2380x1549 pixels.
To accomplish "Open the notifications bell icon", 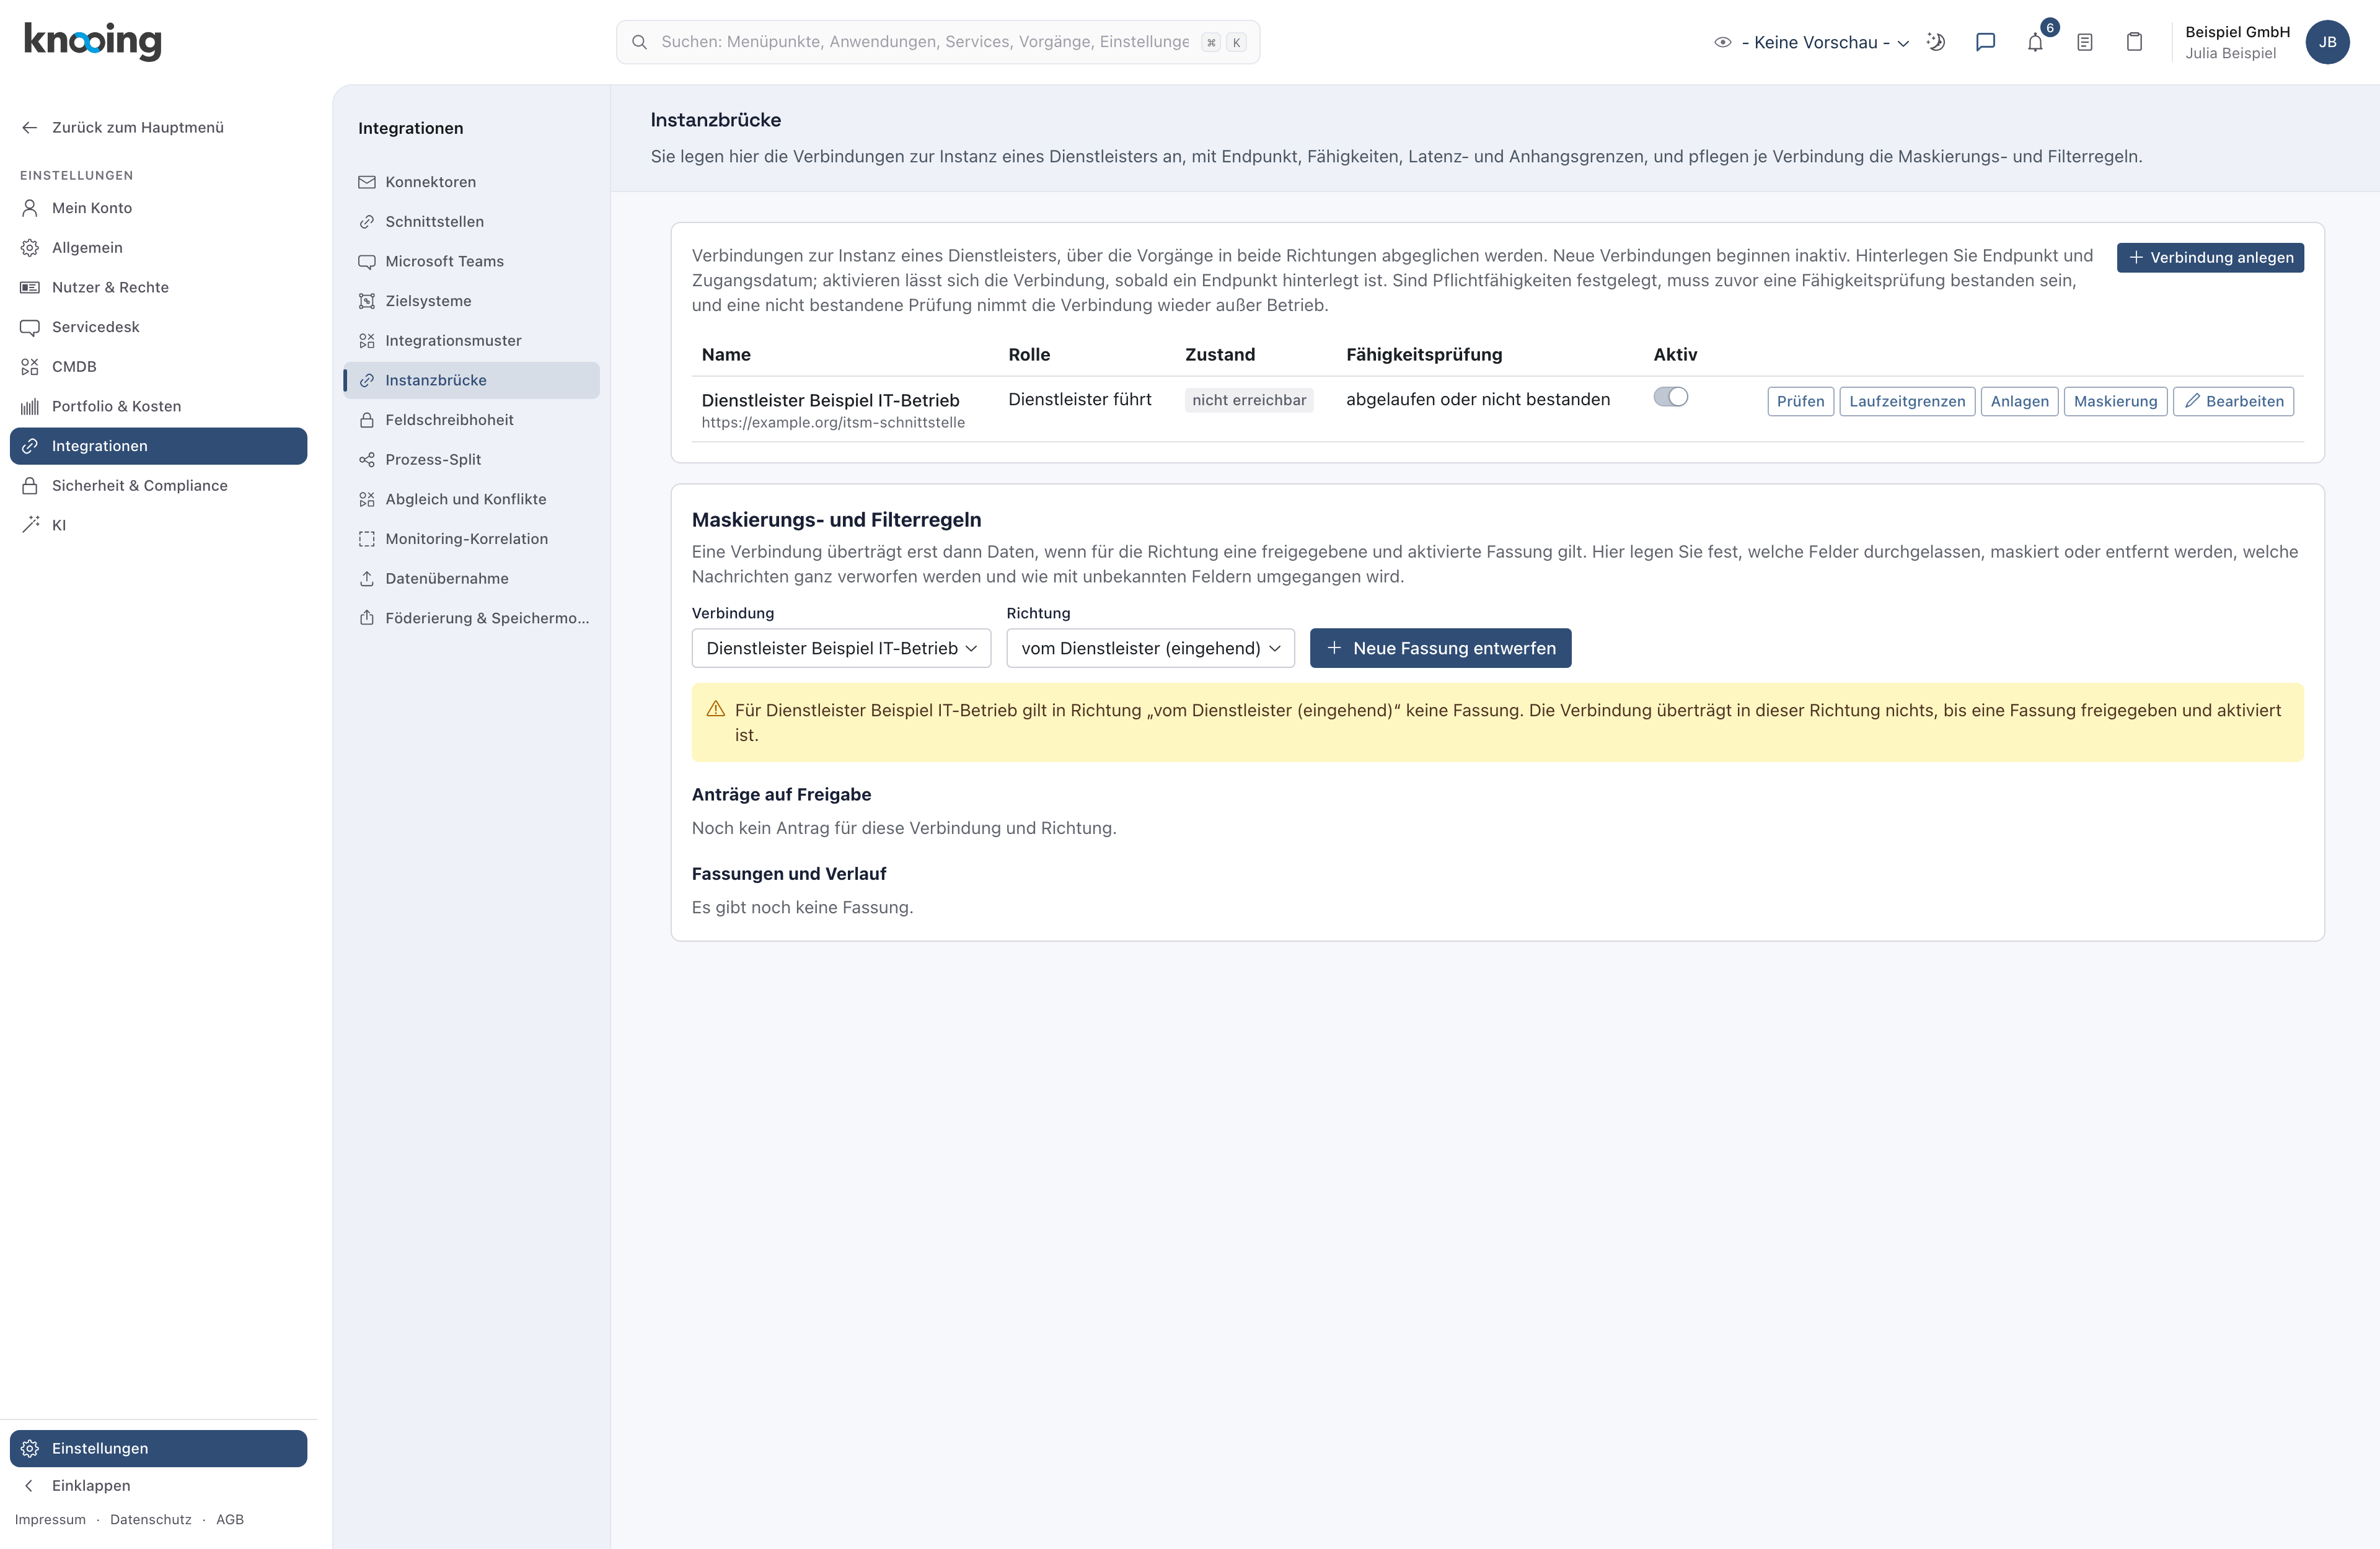I will [2035, 42].
